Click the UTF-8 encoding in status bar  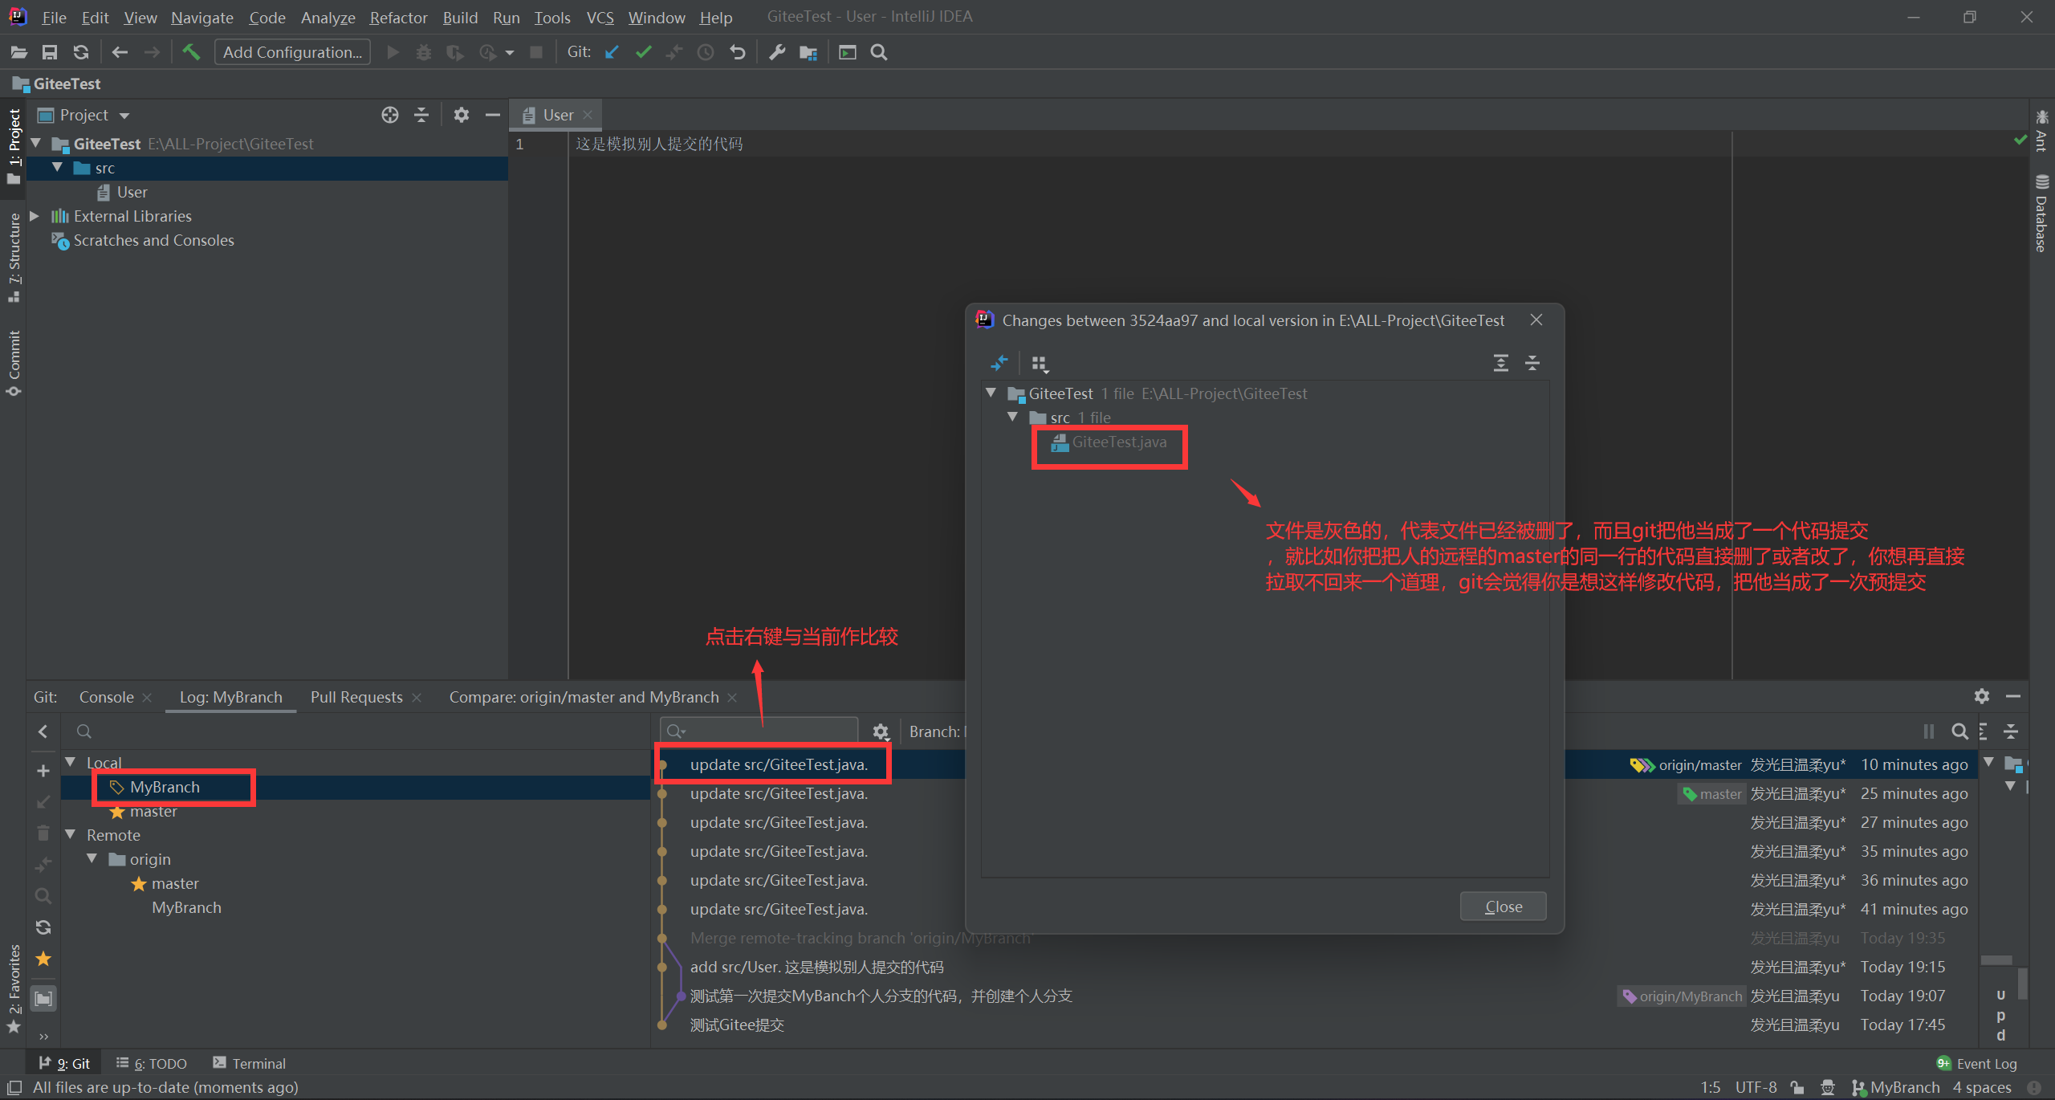1756,1087
